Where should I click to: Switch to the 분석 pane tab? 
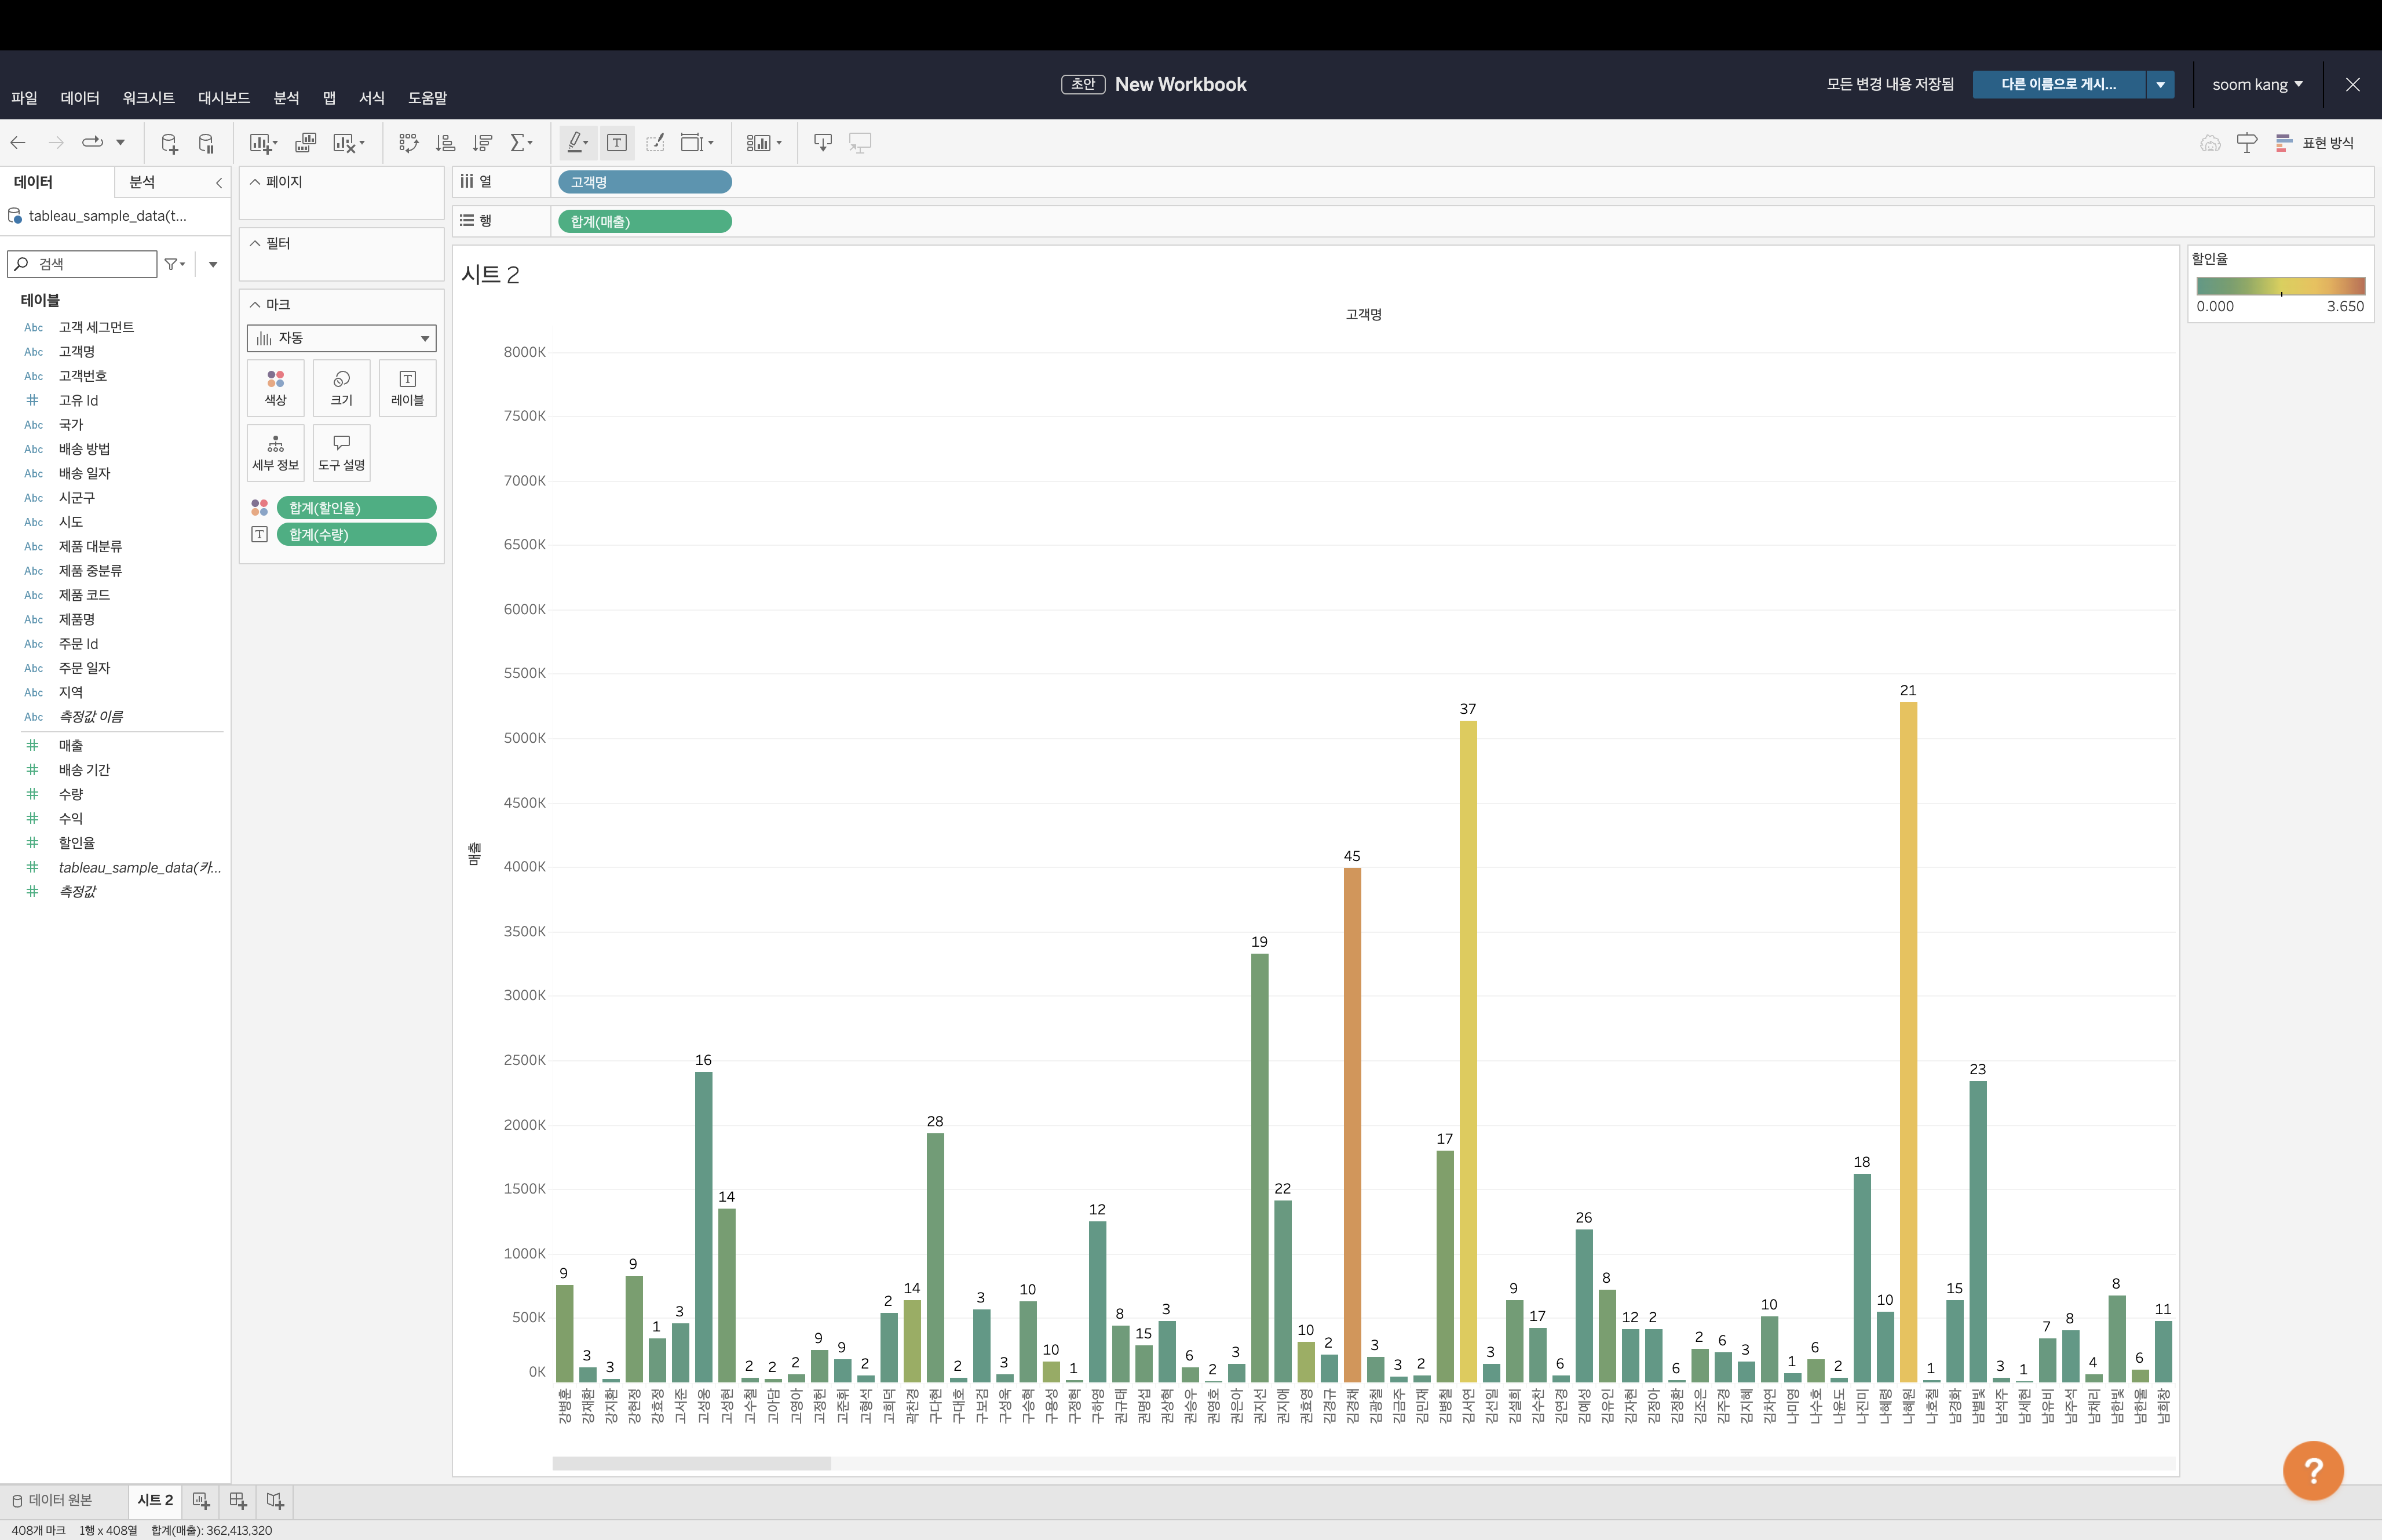tap(142, 182)
